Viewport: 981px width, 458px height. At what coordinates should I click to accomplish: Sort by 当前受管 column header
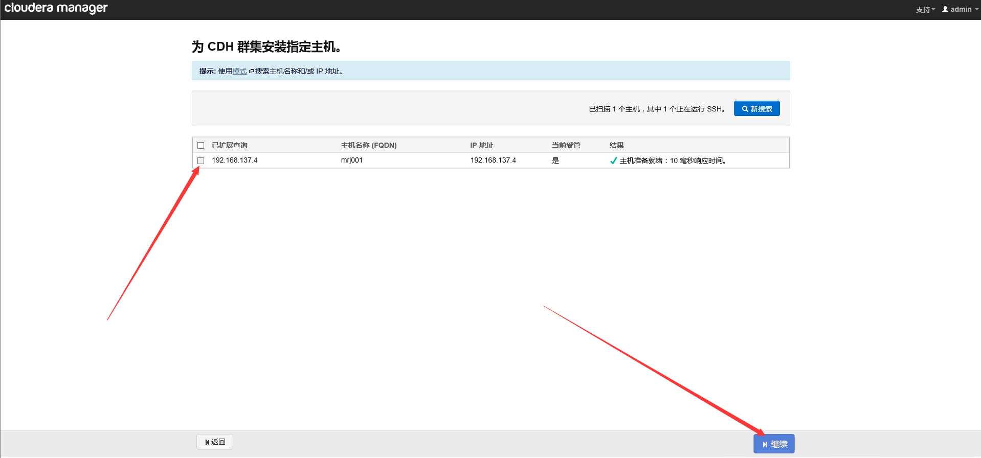tap(566, 145)
